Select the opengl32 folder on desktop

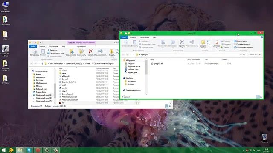[5, 79]
